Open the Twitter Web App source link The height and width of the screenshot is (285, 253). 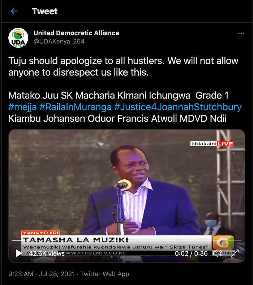coord(105,274)
